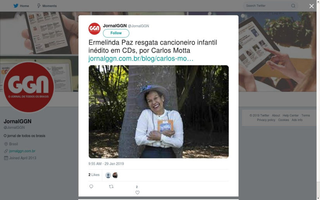Click the Twitter bird Home icon
Screen dimensions: 320x200
coord(16,6)
